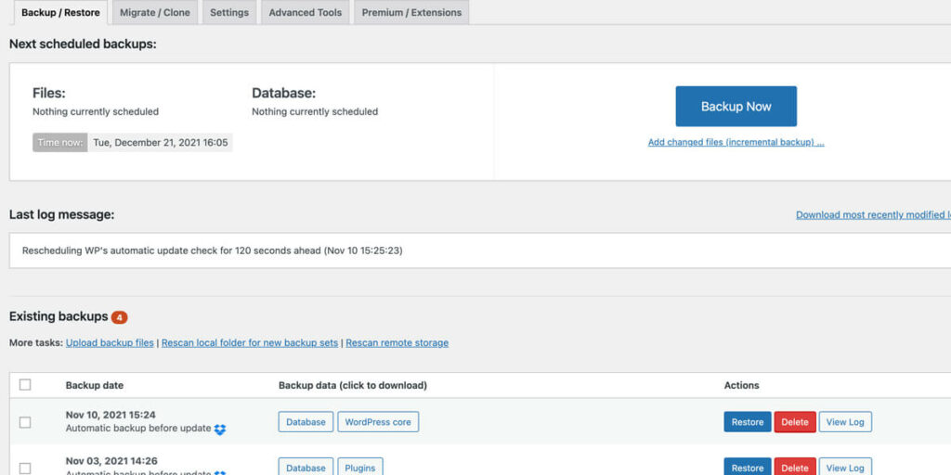Click Dropbox icon on Nov 10 backup
951x475 pixels.
220,429
